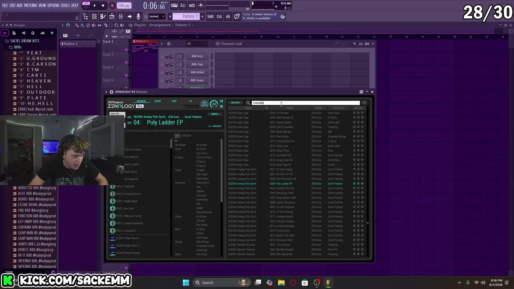Toggle the microphone recording icon

tap(138, 16)
